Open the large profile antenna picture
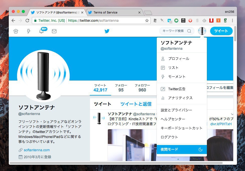Screen dimensions: 245x171 point(43,76)
